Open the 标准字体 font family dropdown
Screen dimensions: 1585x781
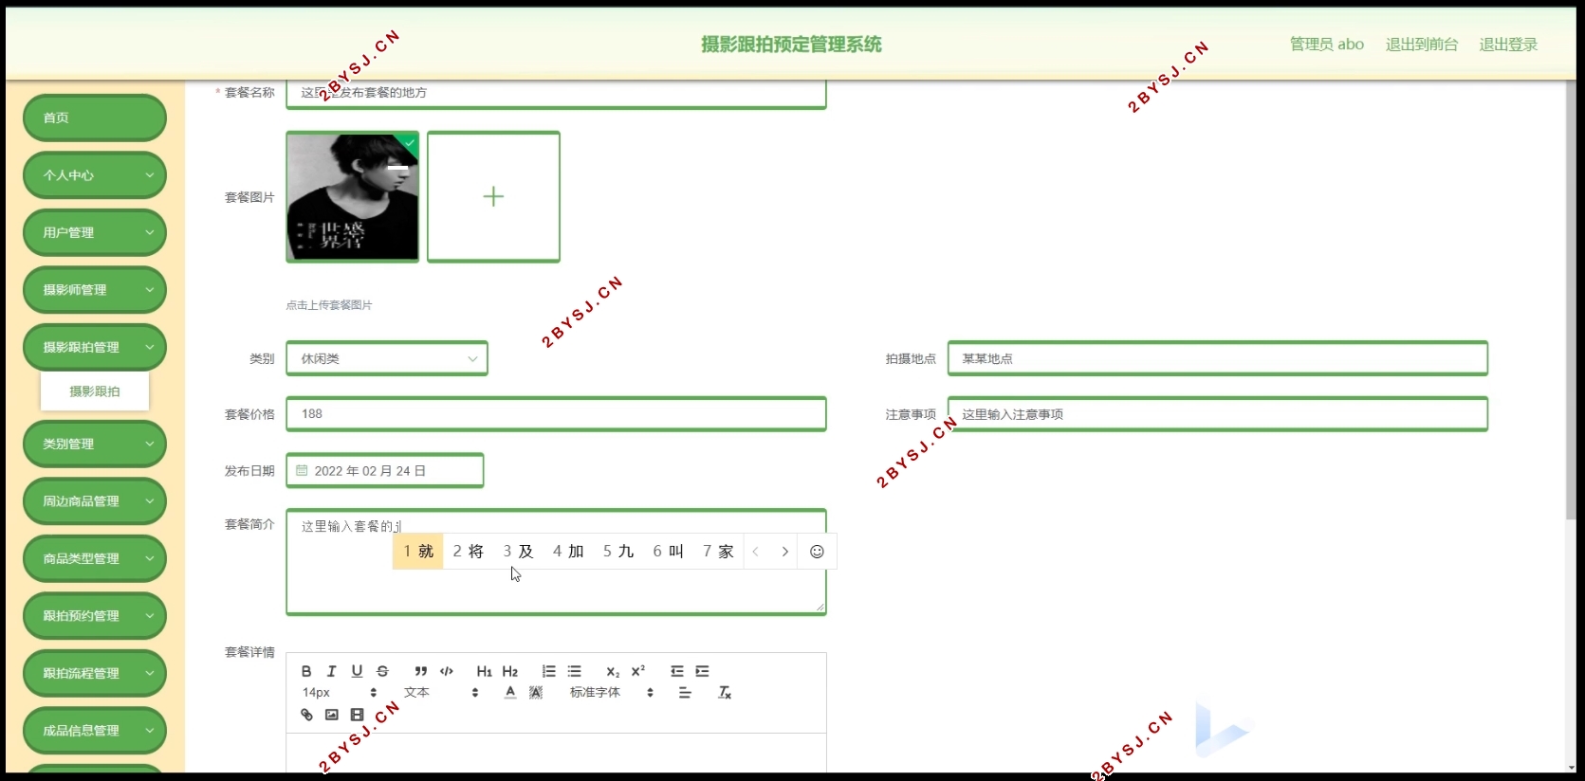click(x=612, y=693)
